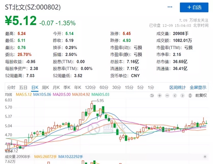Click the 每股收益 -0.95 value

31,62
